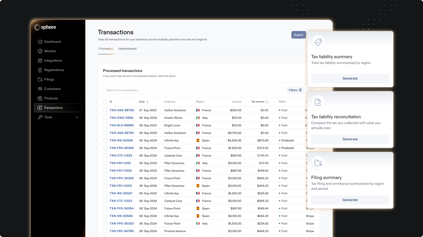This screenshot has width=423, height=237.
Task: Click the Tax amount info icon
Action: click(267, 102)
